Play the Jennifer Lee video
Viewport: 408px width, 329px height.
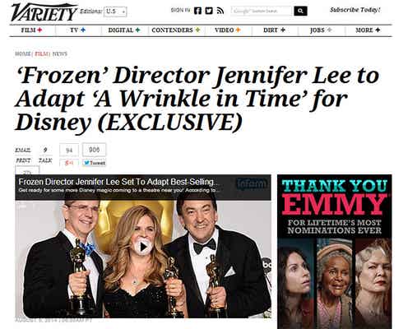143,247
